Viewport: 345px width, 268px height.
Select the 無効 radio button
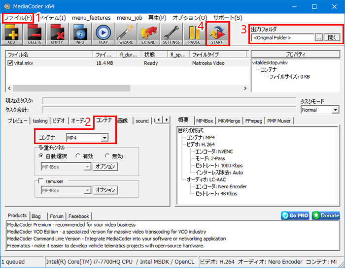(x=107, y=156)
